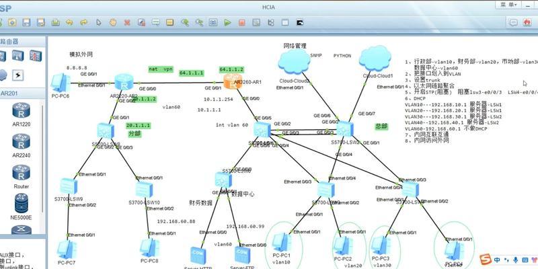Save the topology with the Save icon
This screenshot has height=269, width=538.
point(26,23)
